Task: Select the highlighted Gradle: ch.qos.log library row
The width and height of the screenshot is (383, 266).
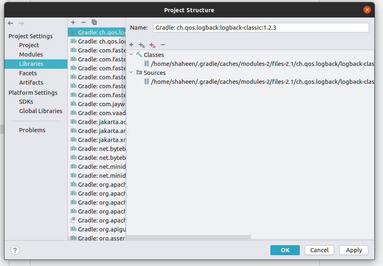Action: click(97, 32)
